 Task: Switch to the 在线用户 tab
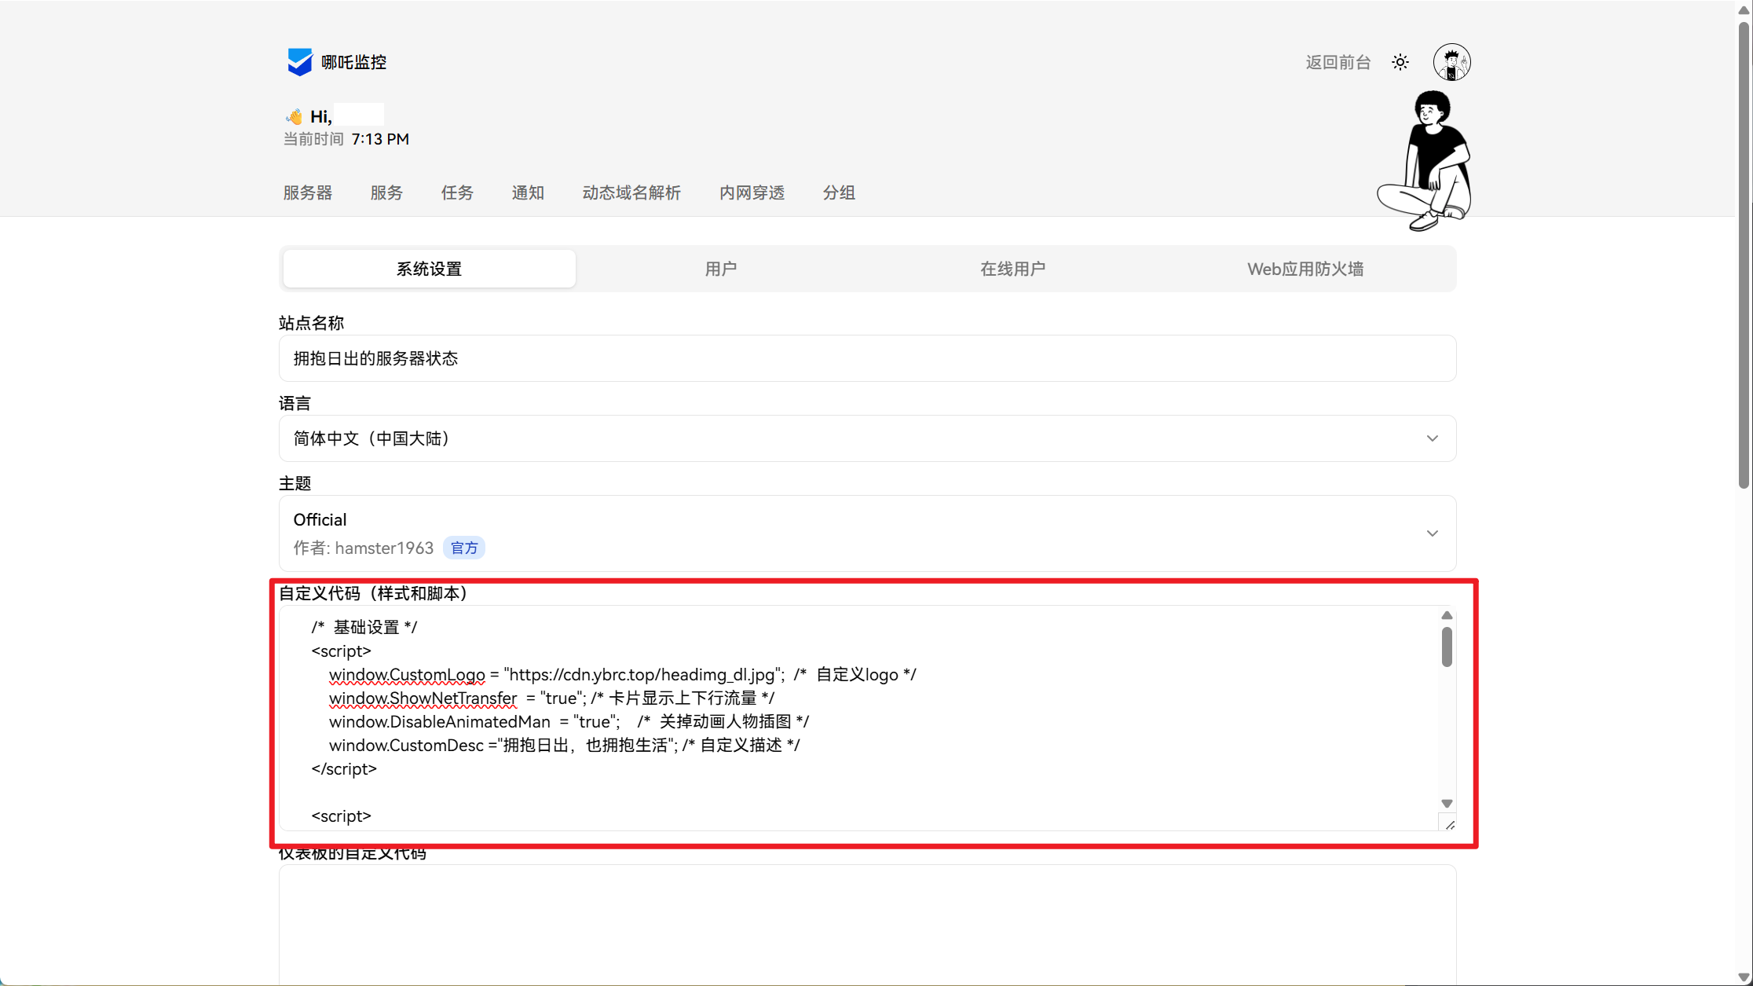click(x=1012, y=269)
